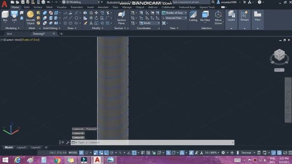Toggle the grid display in status bar

click(81, 153)
